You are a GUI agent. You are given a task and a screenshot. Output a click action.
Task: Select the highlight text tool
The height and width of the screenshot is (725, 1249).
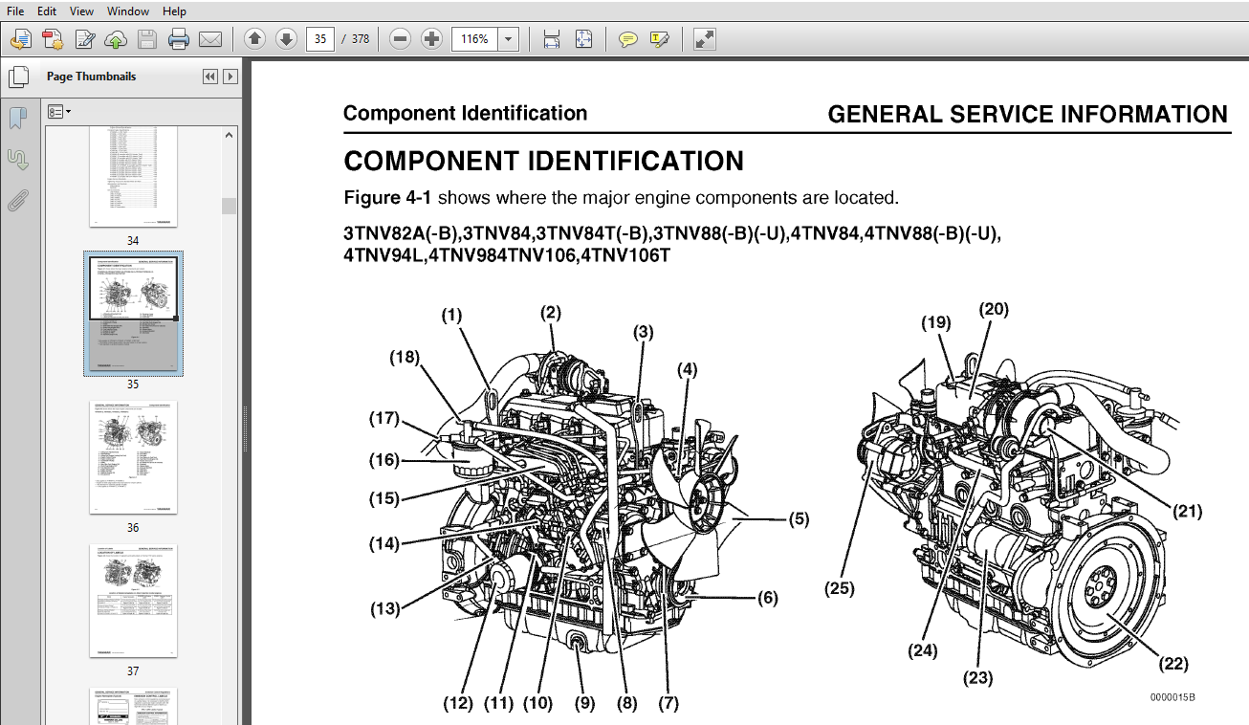click(659, 39)
